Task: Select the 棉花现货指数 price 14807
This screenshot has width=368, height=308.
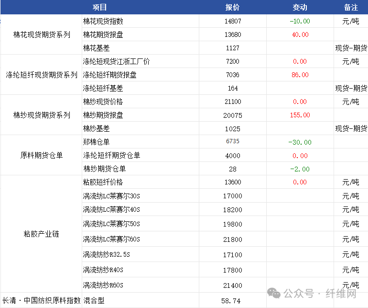Action: [x=232, y=21]
